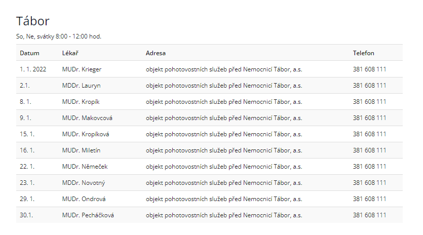Select MUDr. Němeček row name

[85, 167]
